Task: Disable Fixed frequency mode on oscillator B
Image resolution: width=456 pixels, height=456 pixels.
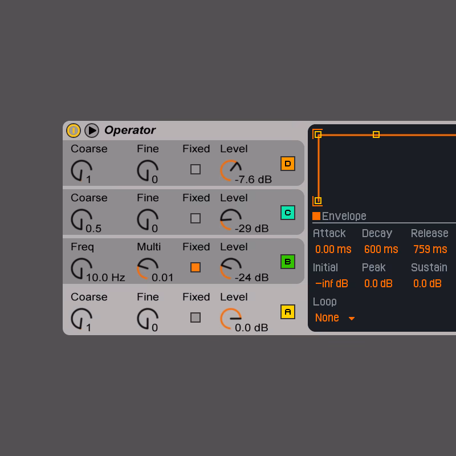Action: tap(195, 267)
